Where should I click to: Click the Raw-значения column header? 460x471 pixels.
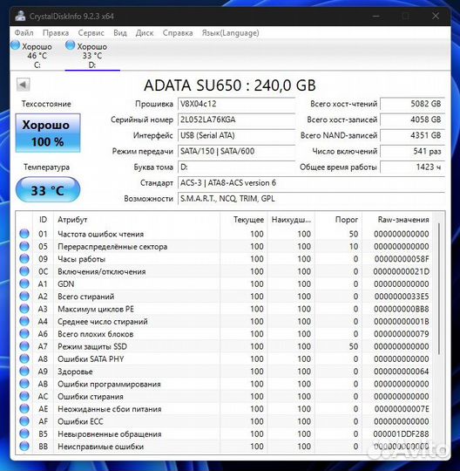(x=398, y=220)
